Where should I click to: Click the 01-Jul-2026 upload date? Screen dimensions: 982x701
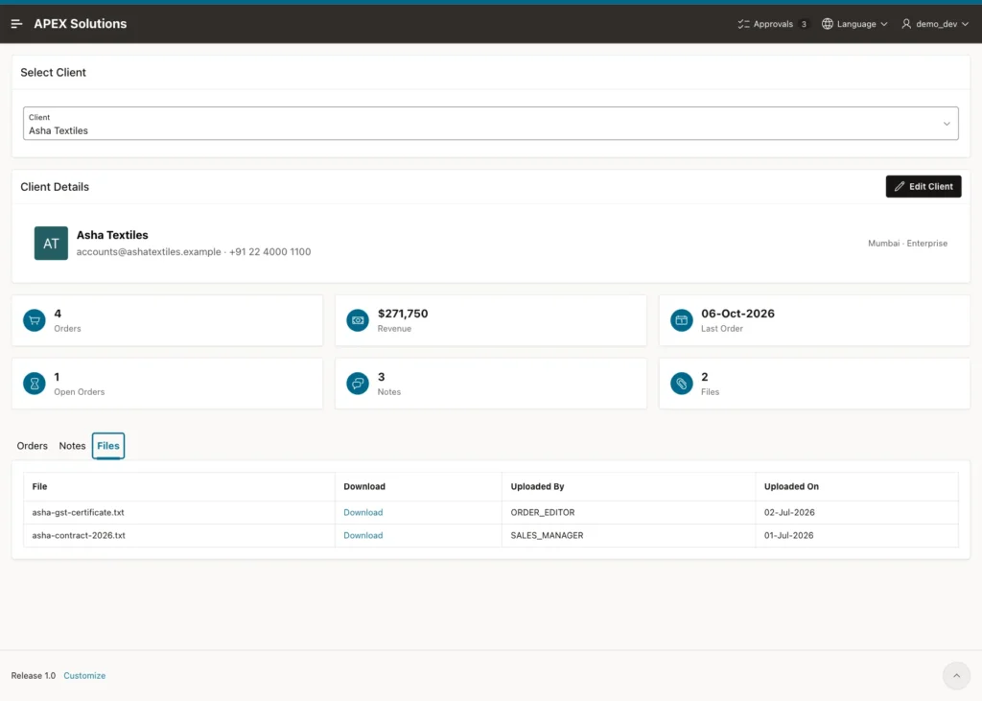788,536
